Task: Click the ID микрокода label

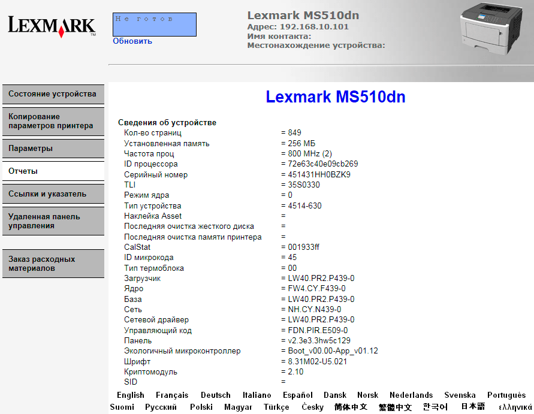Action: pos(149,258)
